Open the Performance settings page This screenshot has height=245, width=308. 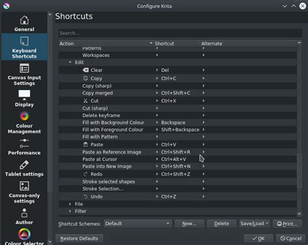24,146
